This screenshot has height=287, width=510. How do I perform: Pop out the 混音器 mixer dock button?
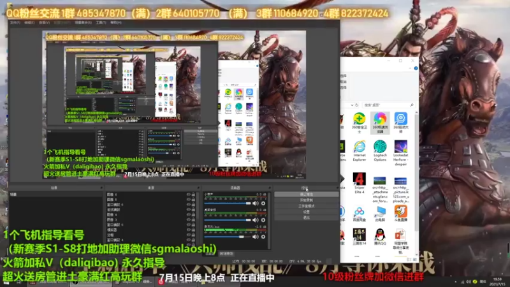[x=269, y=188]
